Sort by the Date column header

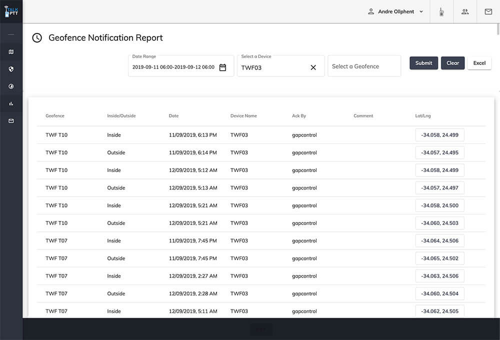point(173,116)
